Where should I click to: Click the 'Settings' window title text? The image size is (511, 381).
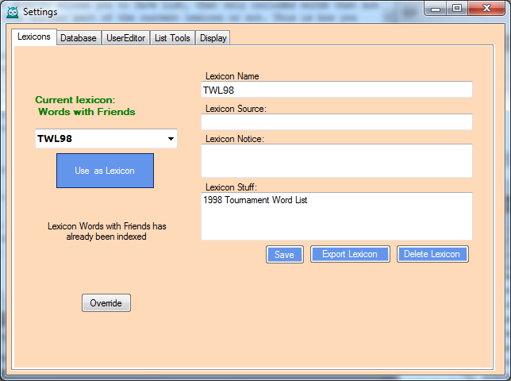pyautogui.click(x=40, y=12)
